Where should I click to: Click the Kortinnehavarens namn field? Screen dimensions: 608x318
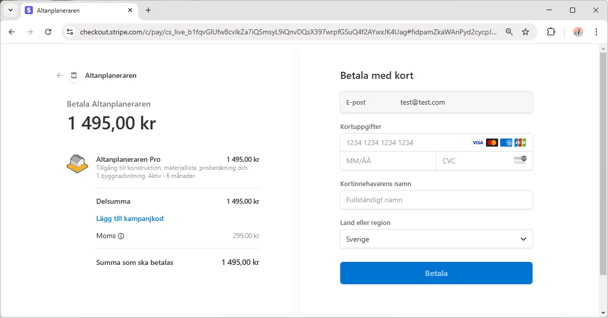click(436, 200)
